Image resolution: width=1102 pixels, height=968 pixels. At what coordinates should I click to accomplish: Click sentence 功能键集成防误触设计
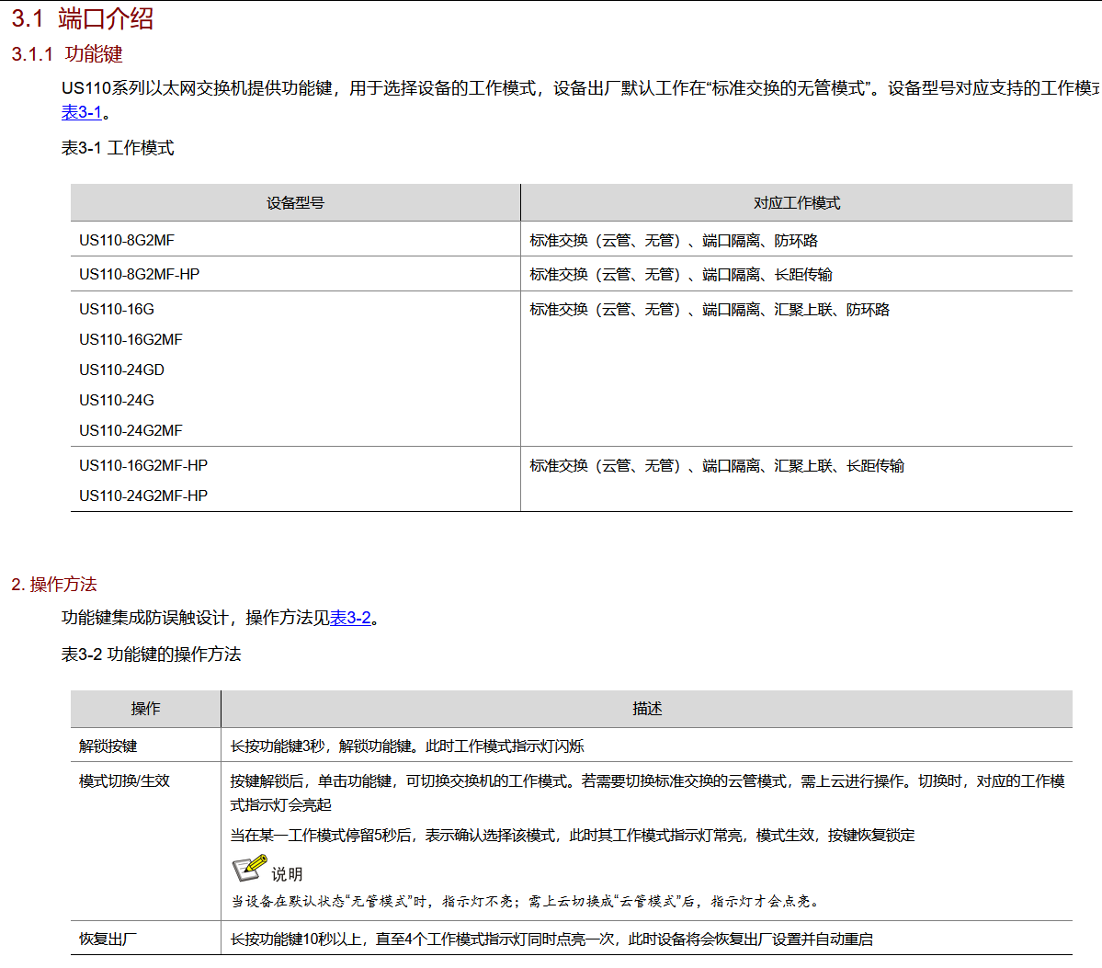click(x=221, y=618)
